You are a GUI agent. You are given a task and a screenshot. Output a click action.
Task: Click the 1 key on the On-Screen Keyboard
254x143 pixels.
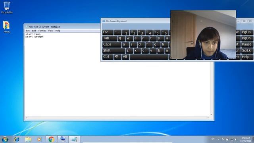pyautogui.click(x=125, y=33)
